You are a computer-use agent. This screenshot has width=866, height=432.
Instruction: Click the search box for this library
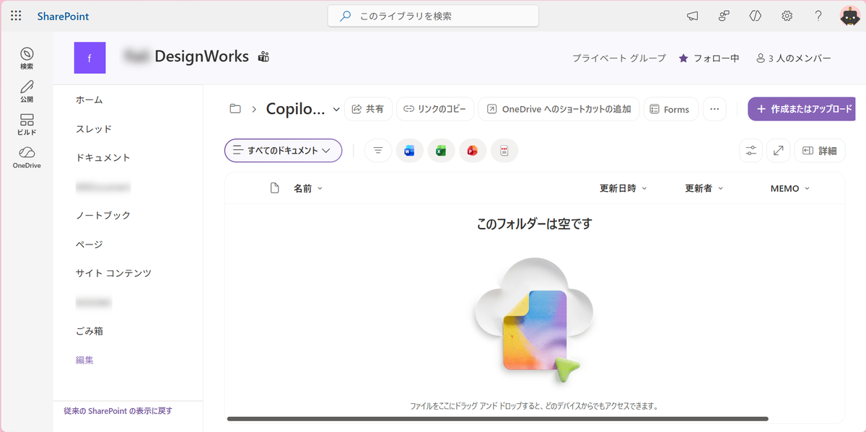[433, 16]
